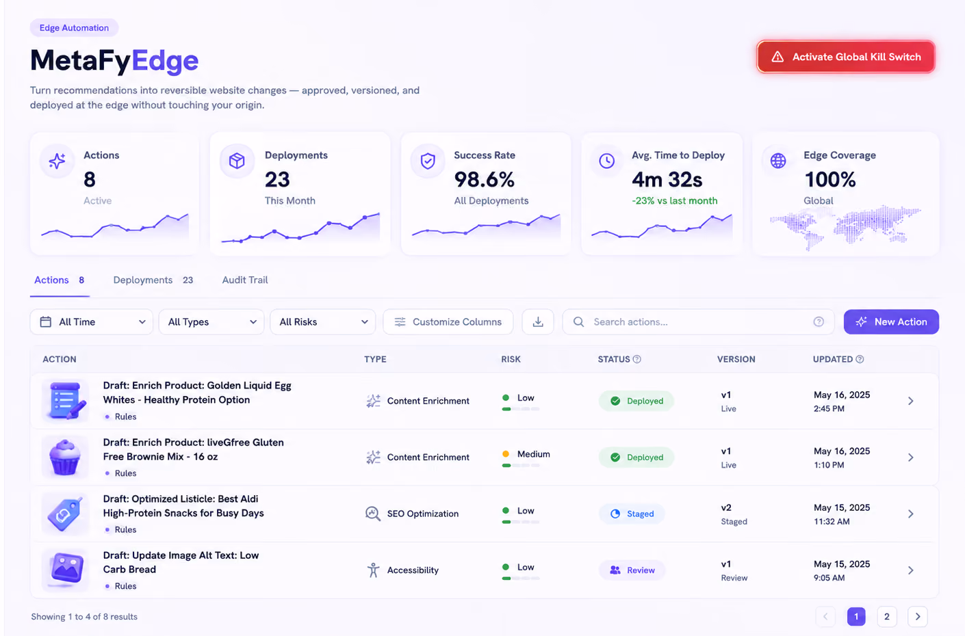Screen dimensions: 965x636
Task: Open the All Types filter dropdown
Action: [211, 322]
